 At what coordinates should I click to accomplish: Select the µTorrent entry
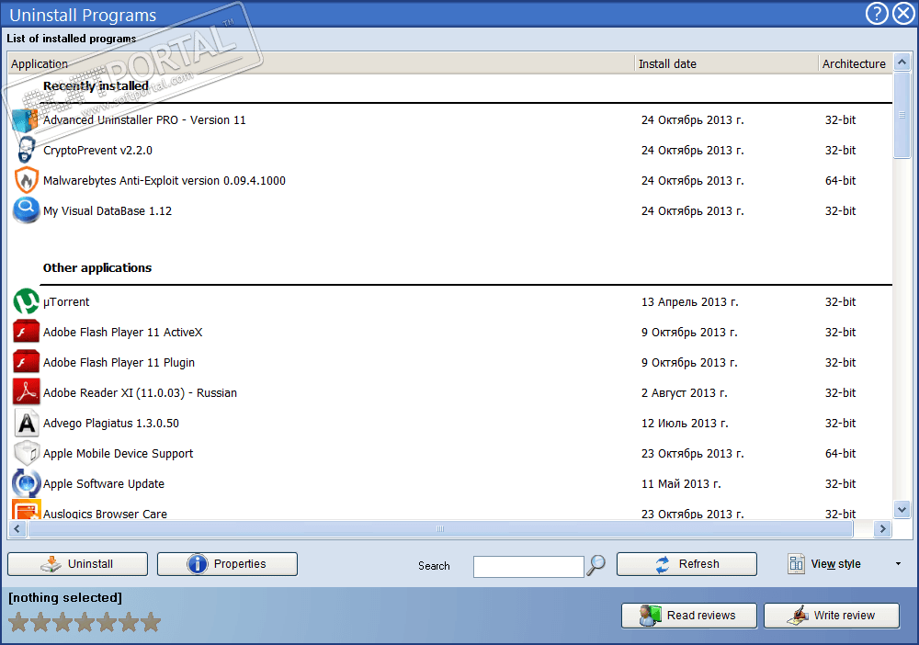[450, 301]
